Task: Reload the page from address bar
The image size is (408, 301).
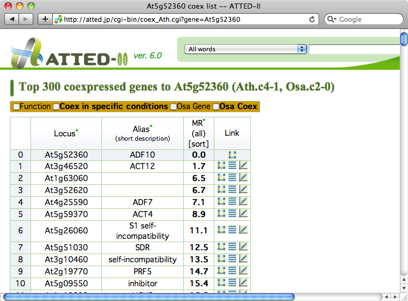Action: coord(312,19)
